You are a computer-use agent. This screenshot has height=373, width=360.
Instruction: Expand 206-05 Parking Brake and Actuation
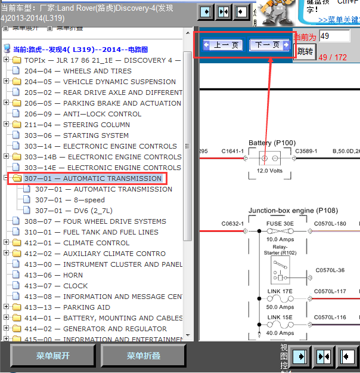[7, 103]
